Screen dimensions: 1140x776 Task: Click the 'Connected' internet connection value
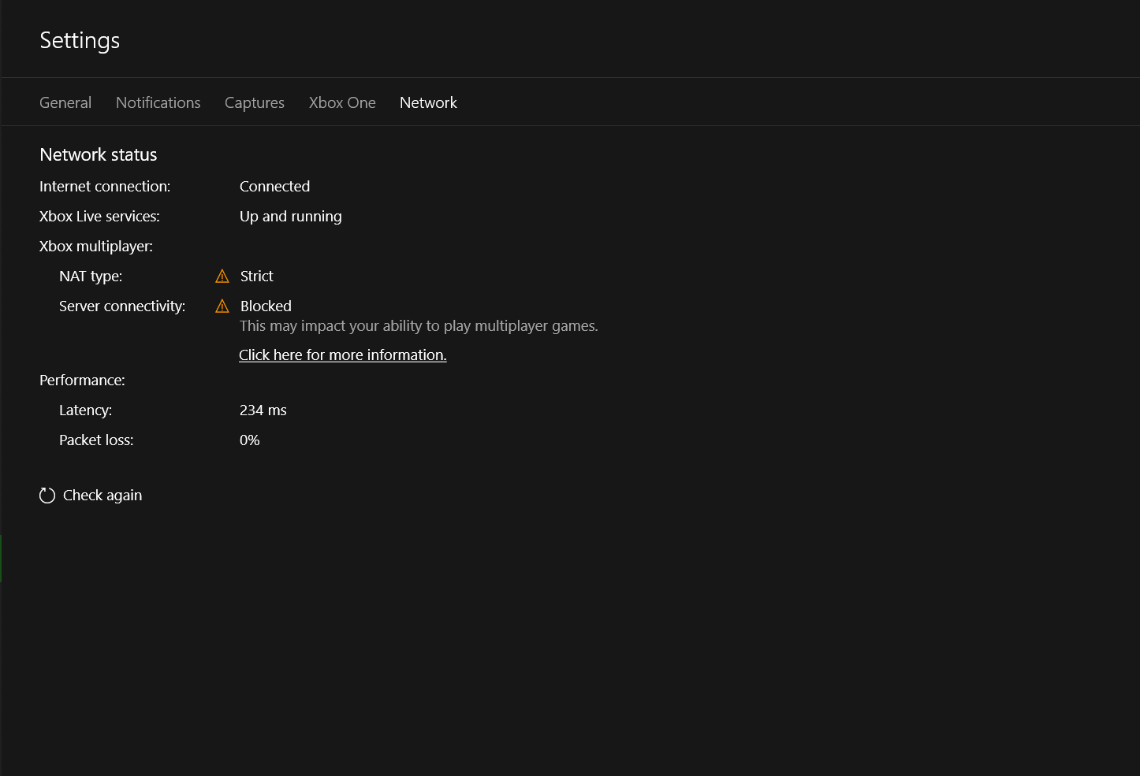(x=274, y=187)
